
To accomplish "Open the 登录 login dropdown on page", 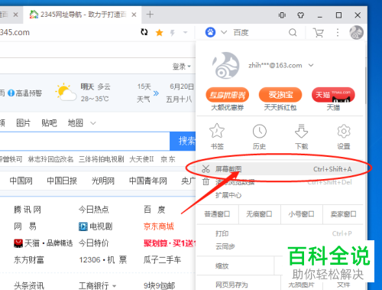I will click(182, 67).
